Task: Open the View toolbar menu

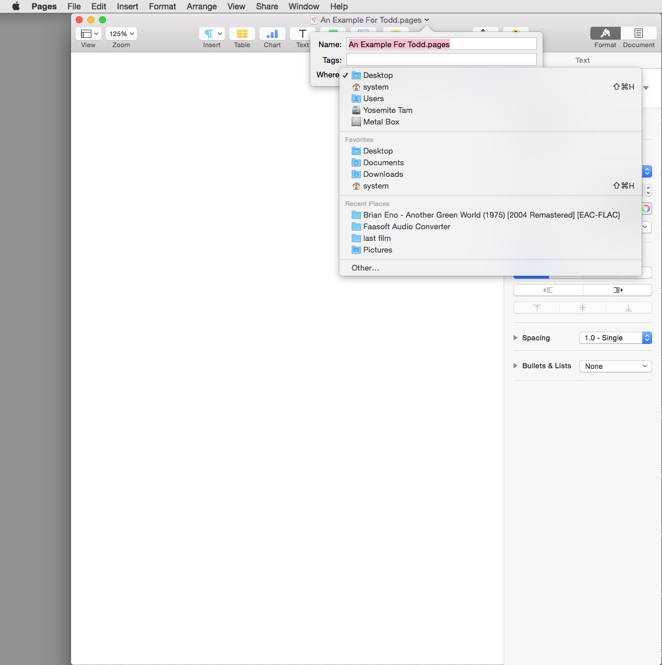Action: pyautogui.click(x=88, y=34)
